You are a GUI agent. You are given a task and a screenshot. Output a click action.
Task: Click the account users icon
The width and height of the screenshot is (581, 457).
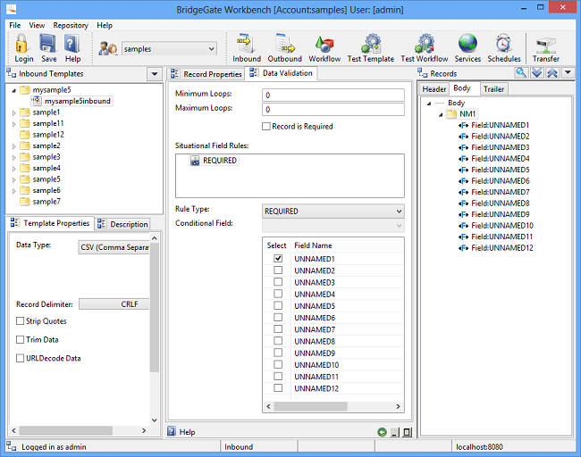[x=108, y=48]
